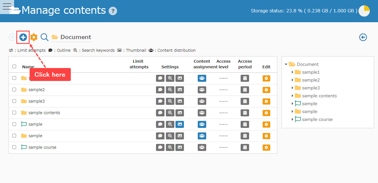The width and height of the screenshot is (378, 183).
Task: Click the blue plus add content icon
Action: (23, 37)
